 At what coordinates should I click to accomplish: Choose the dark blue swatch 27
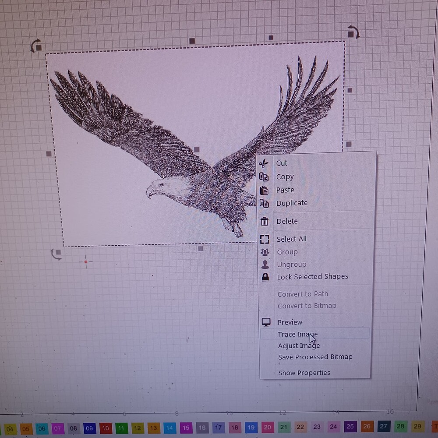[x=384, y=426]
